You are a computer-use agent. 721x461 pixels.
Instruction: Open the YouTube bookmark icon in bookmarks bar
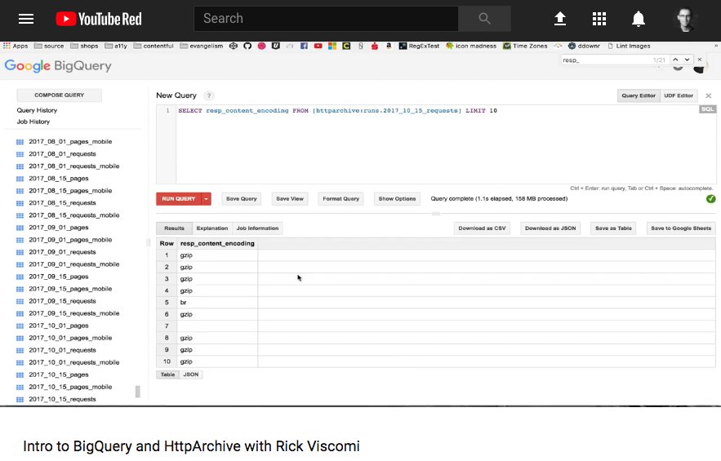coord(318,46)
